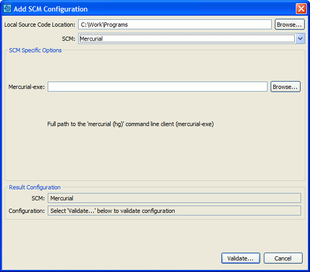Browse for the Mercurial executable
The width and height of the screenshot is (310, 272).
[x=285, y=87]
